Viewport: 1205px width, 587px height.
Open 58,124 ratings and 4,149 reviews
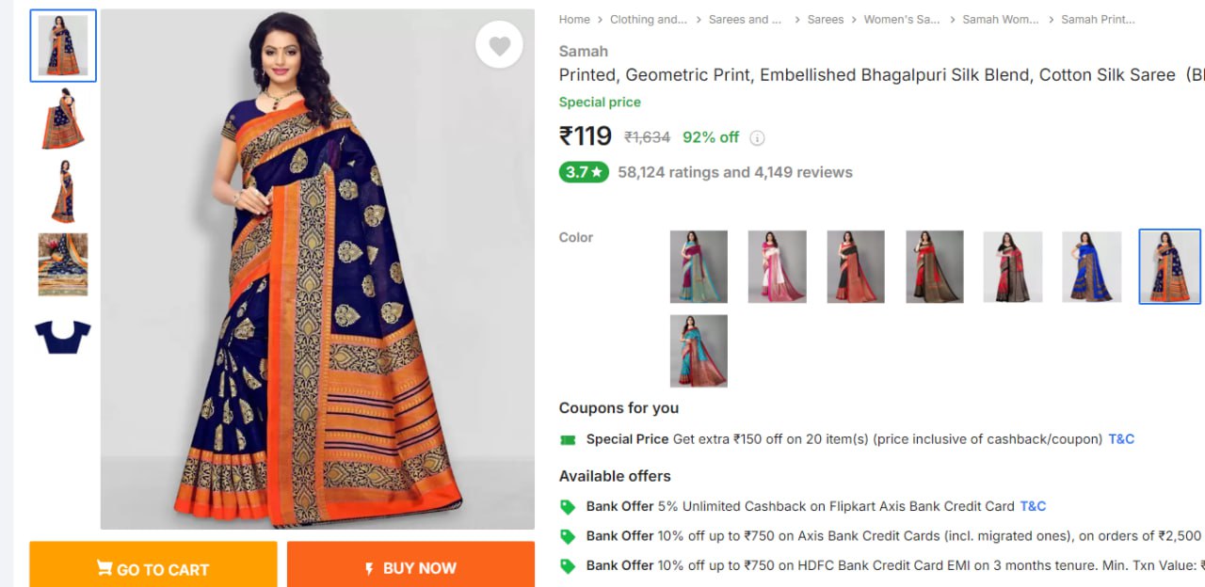(x=734, y=172)
